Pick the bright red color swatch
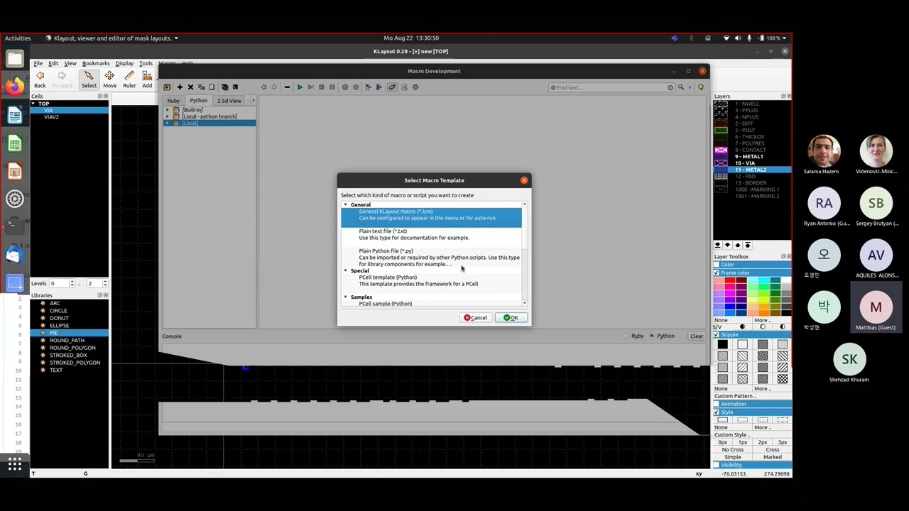This screenshot has width=909, height=511. [730, 282]
